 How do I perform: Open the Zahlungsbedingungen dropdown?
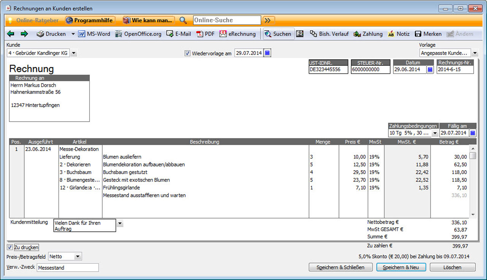point(435,133)
